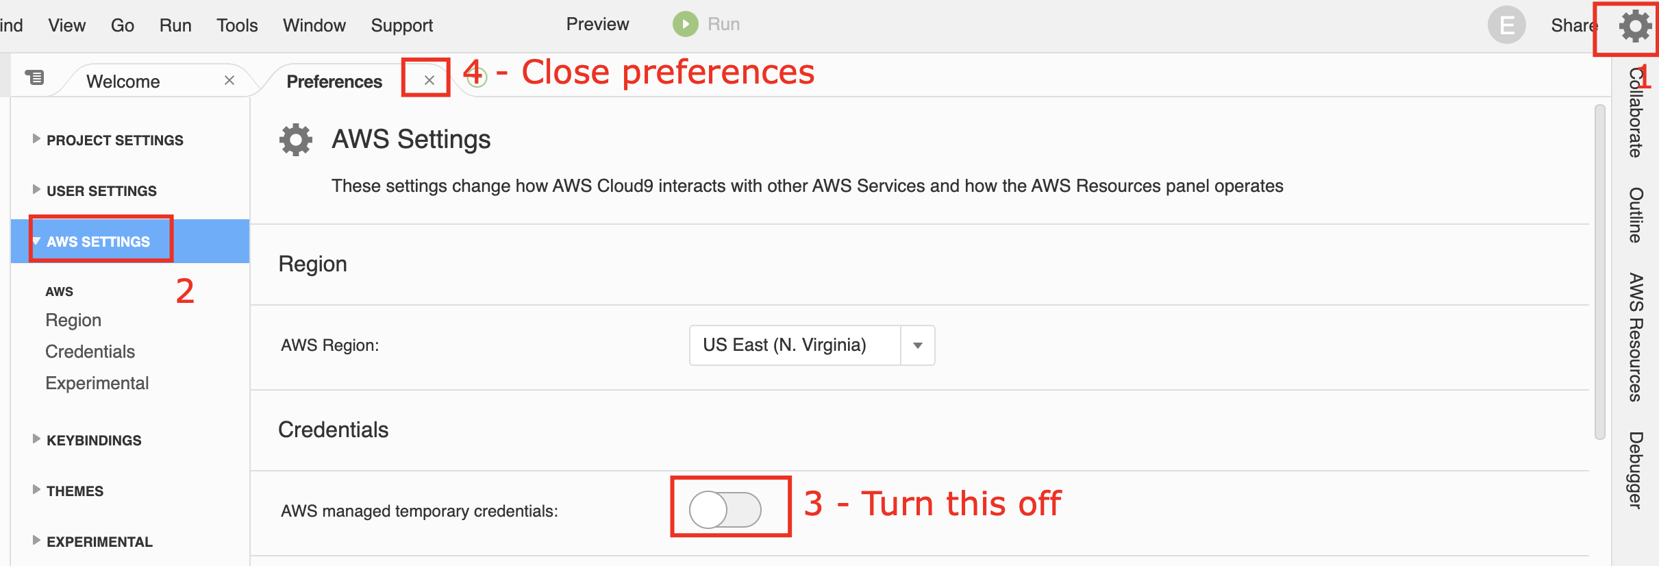Screen dimensions: 1659x566
Task: Click the Share button
Action: click(x=1574, y=25)
